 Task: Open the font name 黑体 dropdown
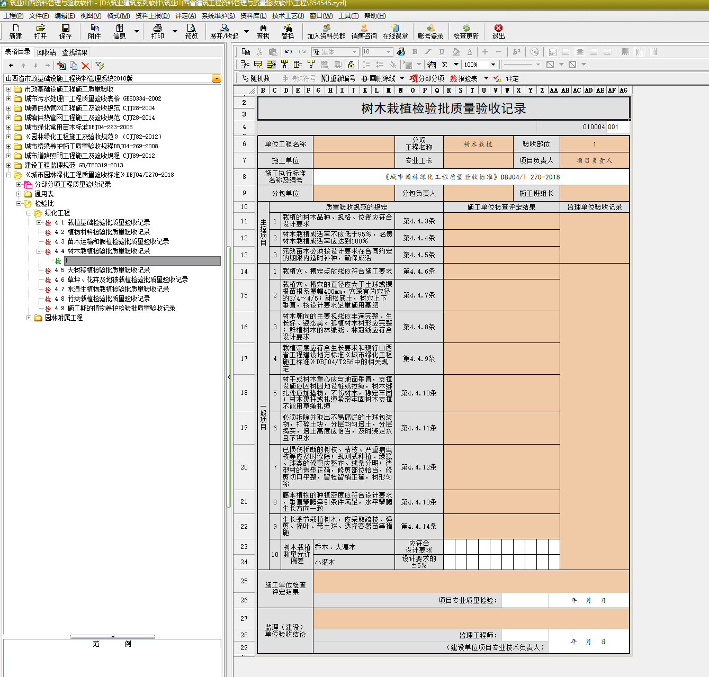(354, 51)
